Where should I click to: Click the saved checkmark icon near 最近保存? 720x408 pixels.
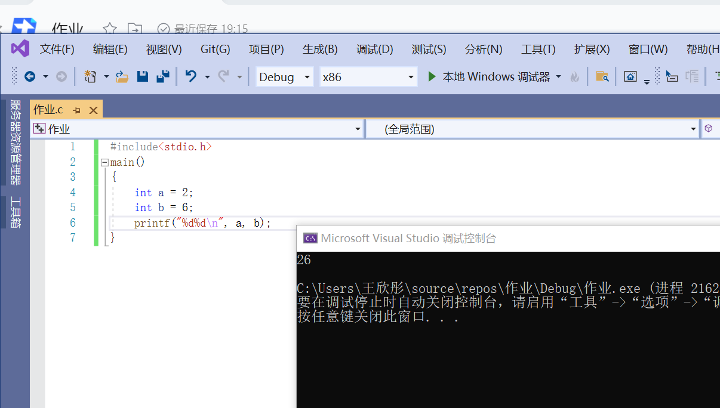(163, 29)
